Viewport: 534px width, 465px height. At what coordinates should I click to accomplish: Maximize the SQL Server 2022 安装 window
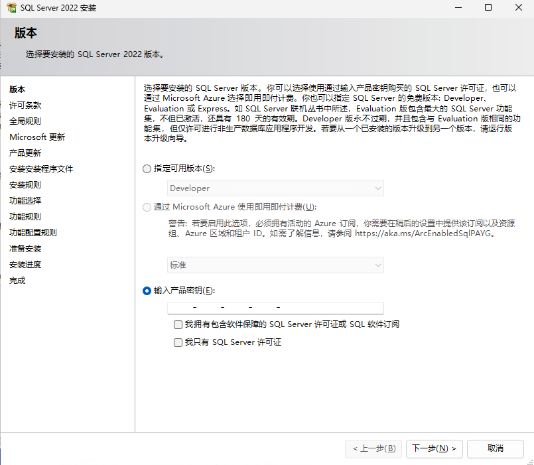[488, 7]
